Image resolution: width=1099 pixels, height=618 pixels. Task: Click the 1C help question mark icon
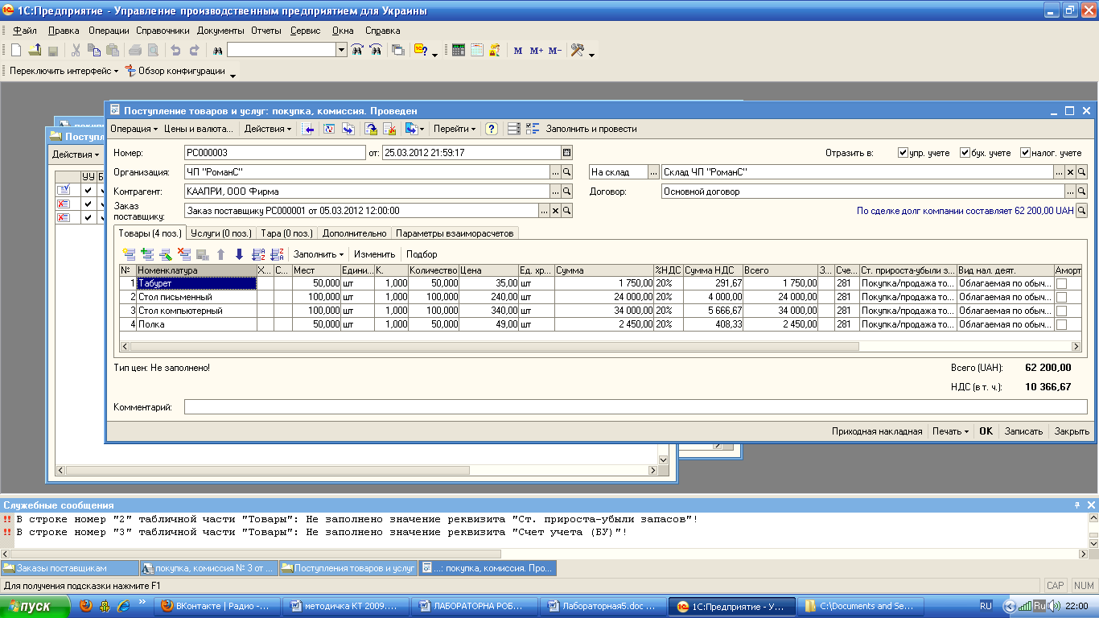tap(420, 50)
